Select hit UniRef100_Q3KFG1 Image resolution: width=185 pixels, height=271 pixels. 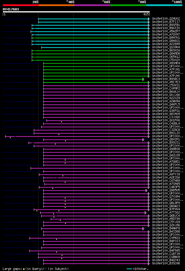tap(166, 111)
